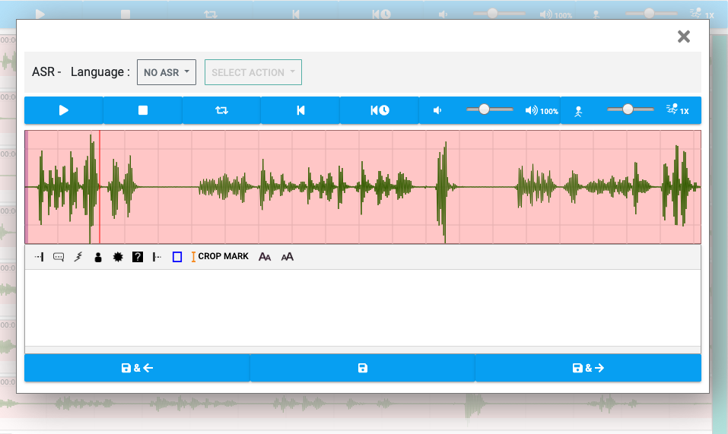
Task: Click the blue square icon
Action: 177,257
